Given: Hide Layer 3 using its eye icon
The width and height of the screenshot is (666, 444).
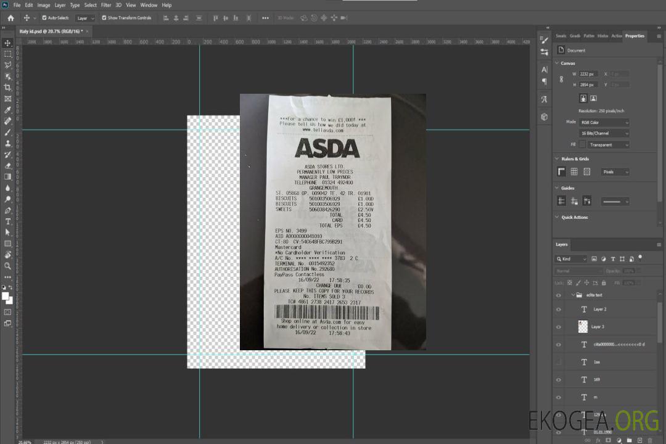Looking at the screenshot, I should click(x=559, y=327).
